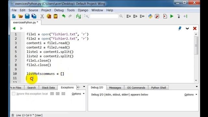Open the Tools menu
Image resolution: width=208 pixels, height=117 pixels.
pyautogui.click(x=71, y=10)
